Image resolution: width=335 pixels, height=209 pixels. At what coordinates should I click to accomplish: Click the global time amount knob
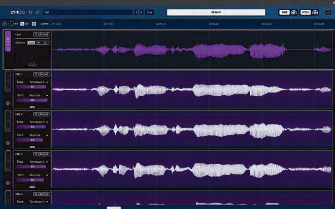(x=294, y=13)
